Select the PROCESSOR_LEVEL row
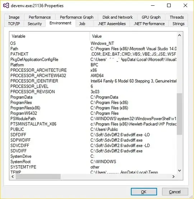This screenshot has height=199, width=194. pos(93,86)
